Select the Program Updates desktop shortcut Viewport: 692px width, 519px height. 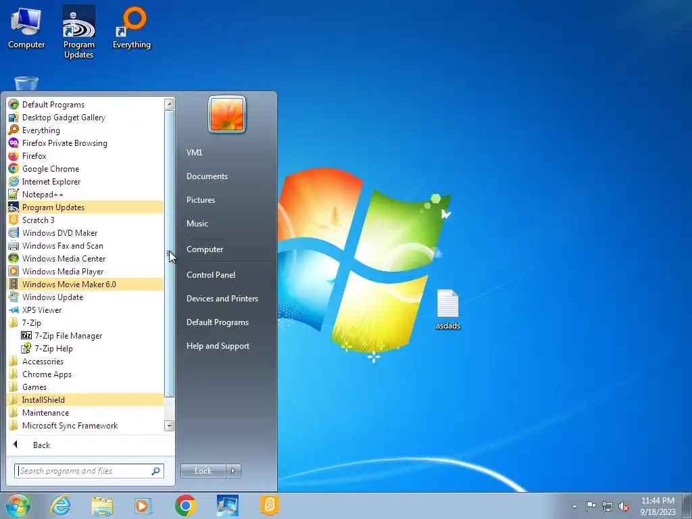point(78,32)
